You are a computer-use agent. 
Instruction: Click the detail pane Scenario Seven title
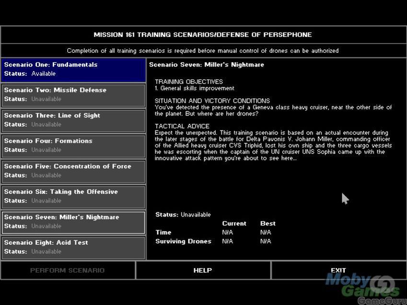(x=207, y=65)
